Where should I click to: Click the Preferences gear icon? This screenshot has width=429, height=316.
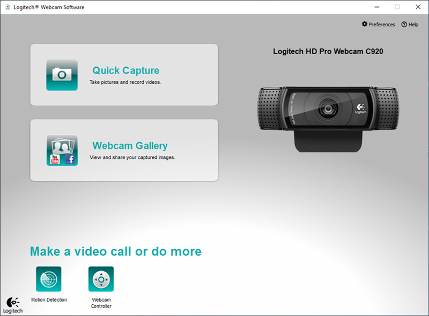tap(365, 24)
